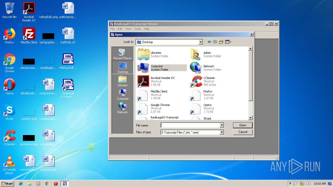Open Chrome from the taskbar
Image resolution: width=333 pixels, height=187 pixels.
pyautogui.click(x=47, y=184)
